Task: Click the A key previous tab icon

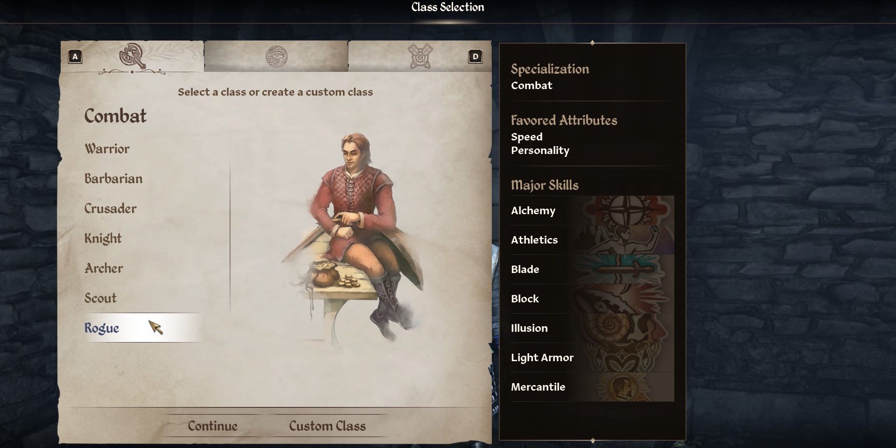Action: coord(75,57)
